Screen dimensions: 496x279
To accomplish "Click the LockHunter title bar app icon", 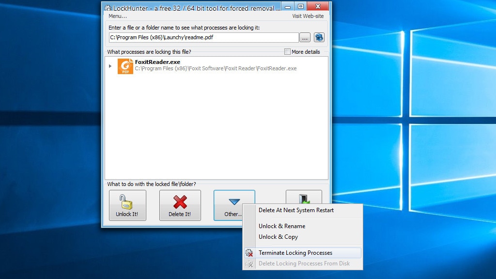I will coord(108,8).
